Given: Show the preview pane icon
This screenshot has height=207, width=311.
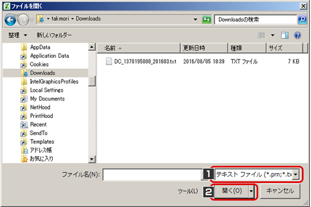Looking at the screenshot, I should tap(285, 35).
